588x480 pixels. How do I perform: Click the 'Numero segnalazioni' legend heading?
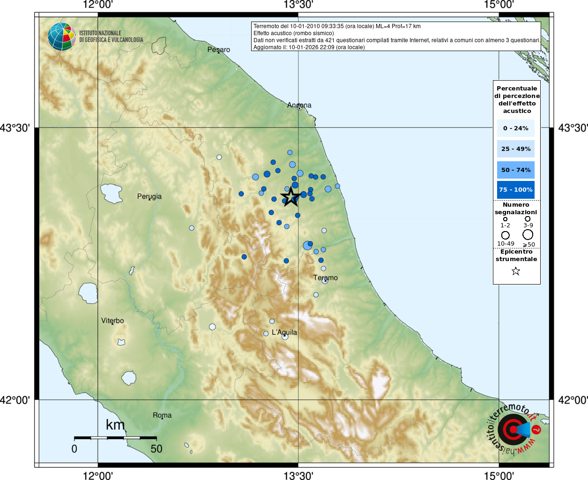pyautogui.click(x=516, y=209)
